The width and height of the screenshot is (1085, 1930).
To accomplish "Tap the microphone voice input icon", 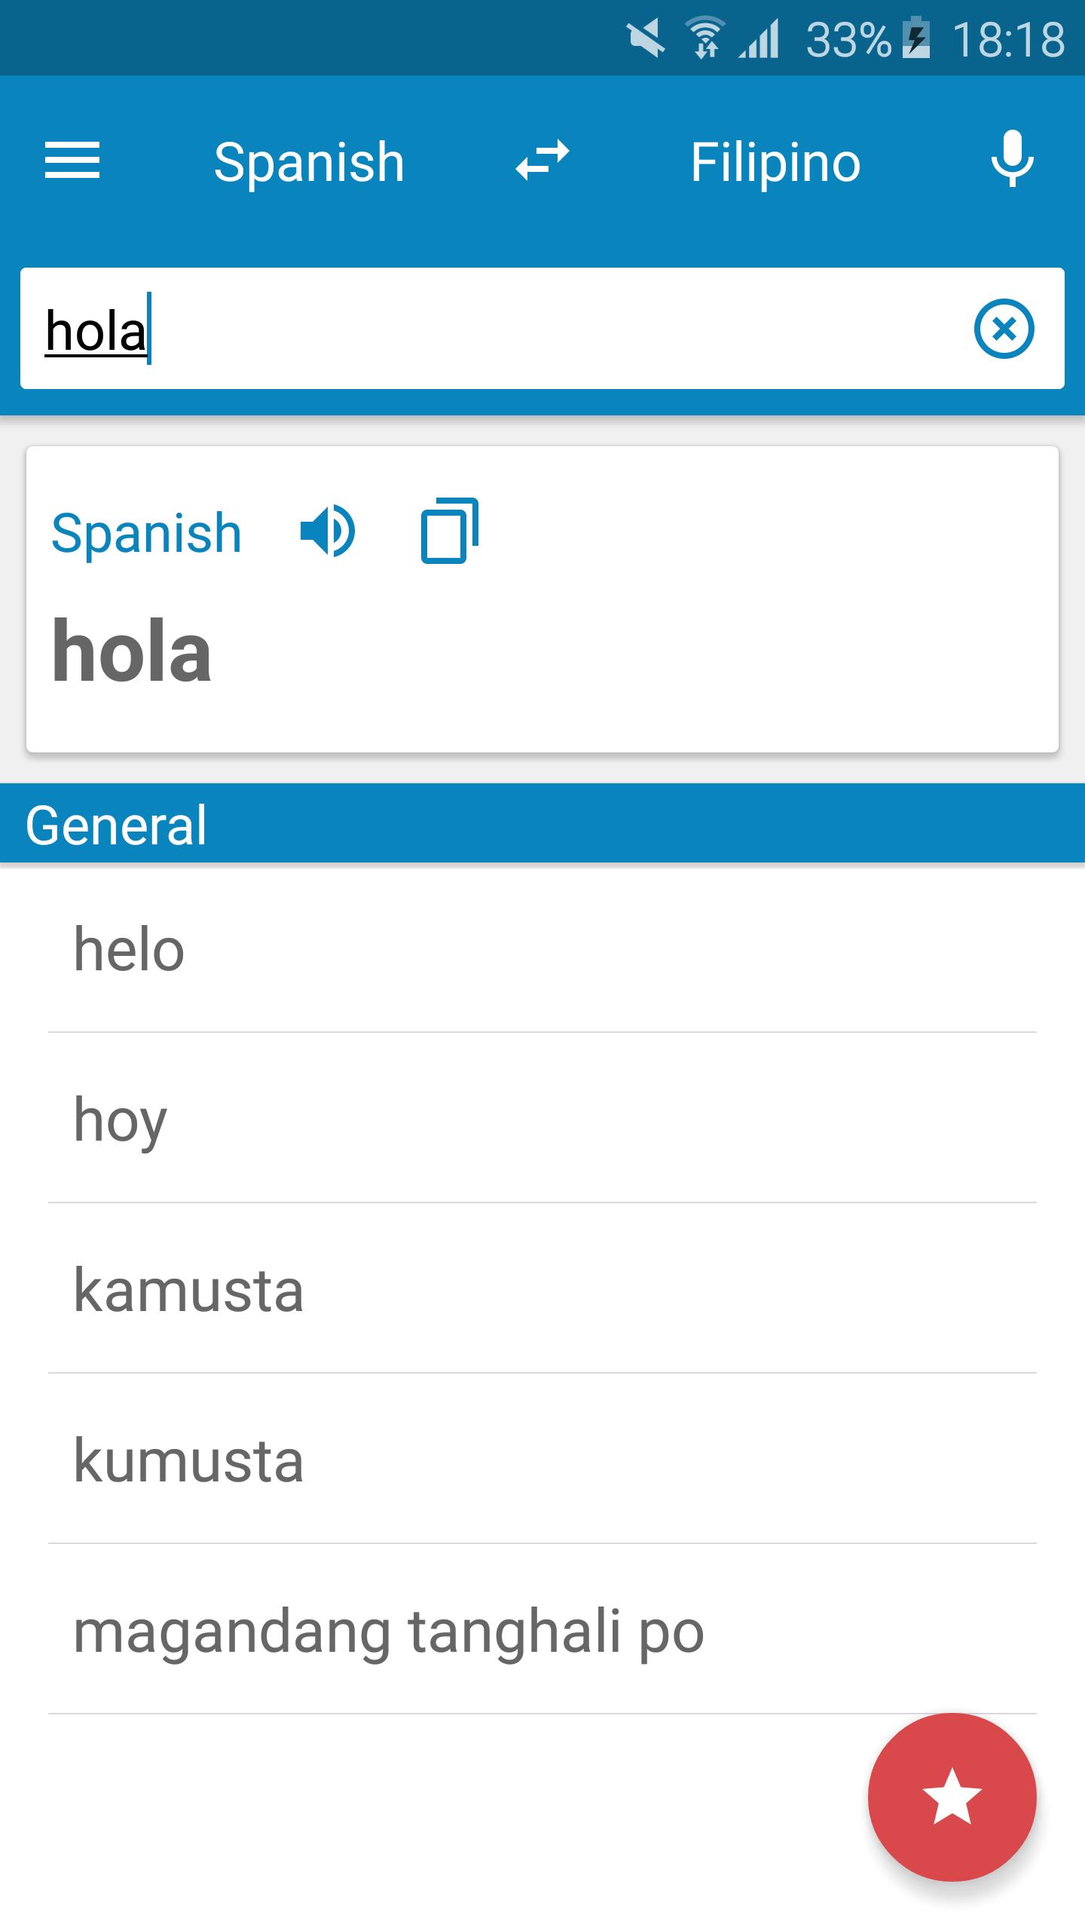I will [1012, 159].
